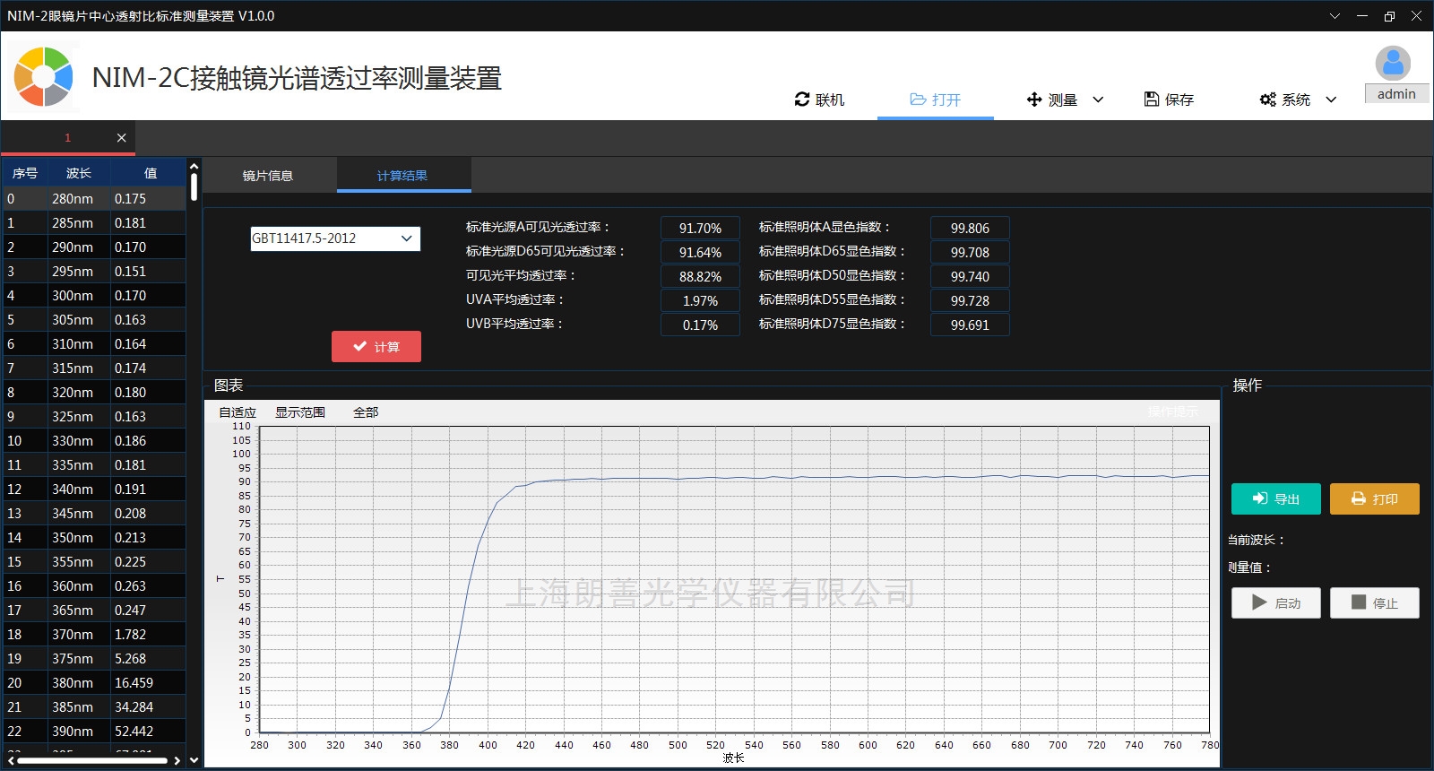Viewport: 1434px width, 771px height.
Task: Switch to 镜片信息 tab
Action: pyautogui.click(x=268, y=176)
